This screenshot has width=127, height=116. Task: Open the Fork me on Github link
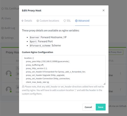coord(117,106)
